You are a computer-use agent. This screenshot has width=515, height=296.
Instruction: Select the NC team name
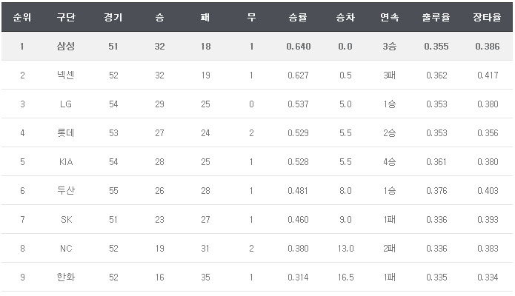66,249
